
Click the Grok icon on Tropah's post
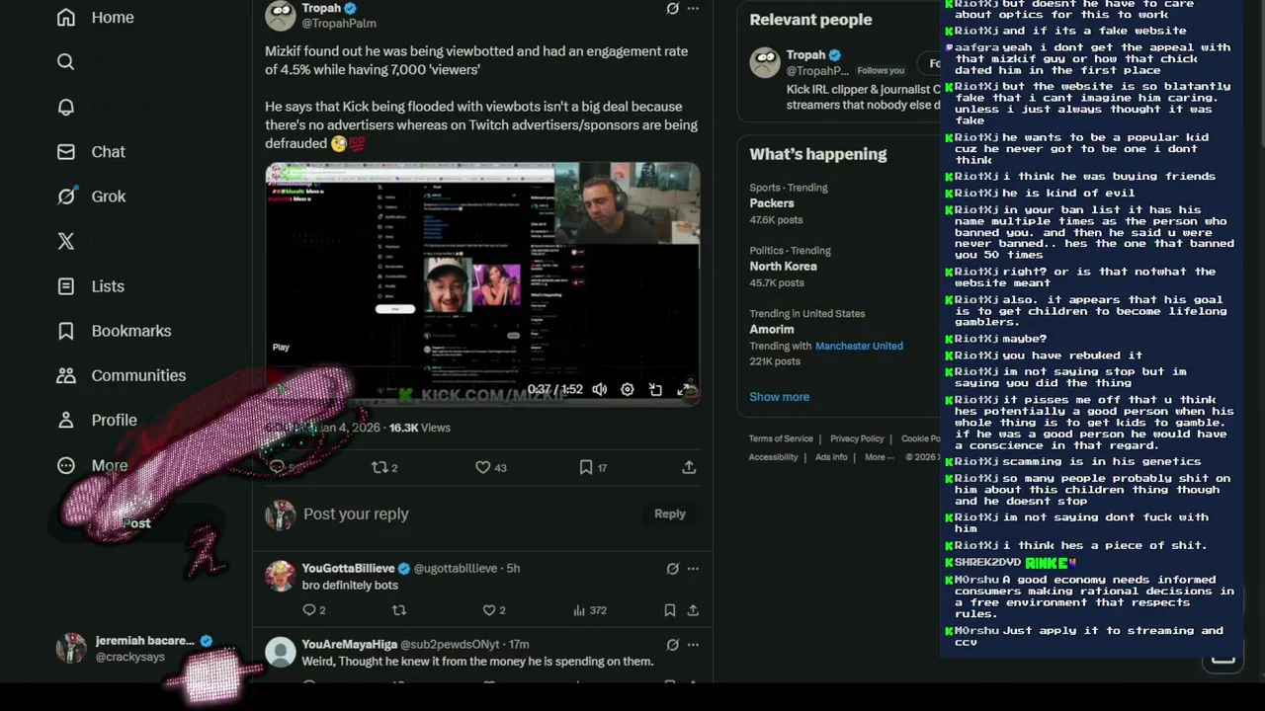672,8
